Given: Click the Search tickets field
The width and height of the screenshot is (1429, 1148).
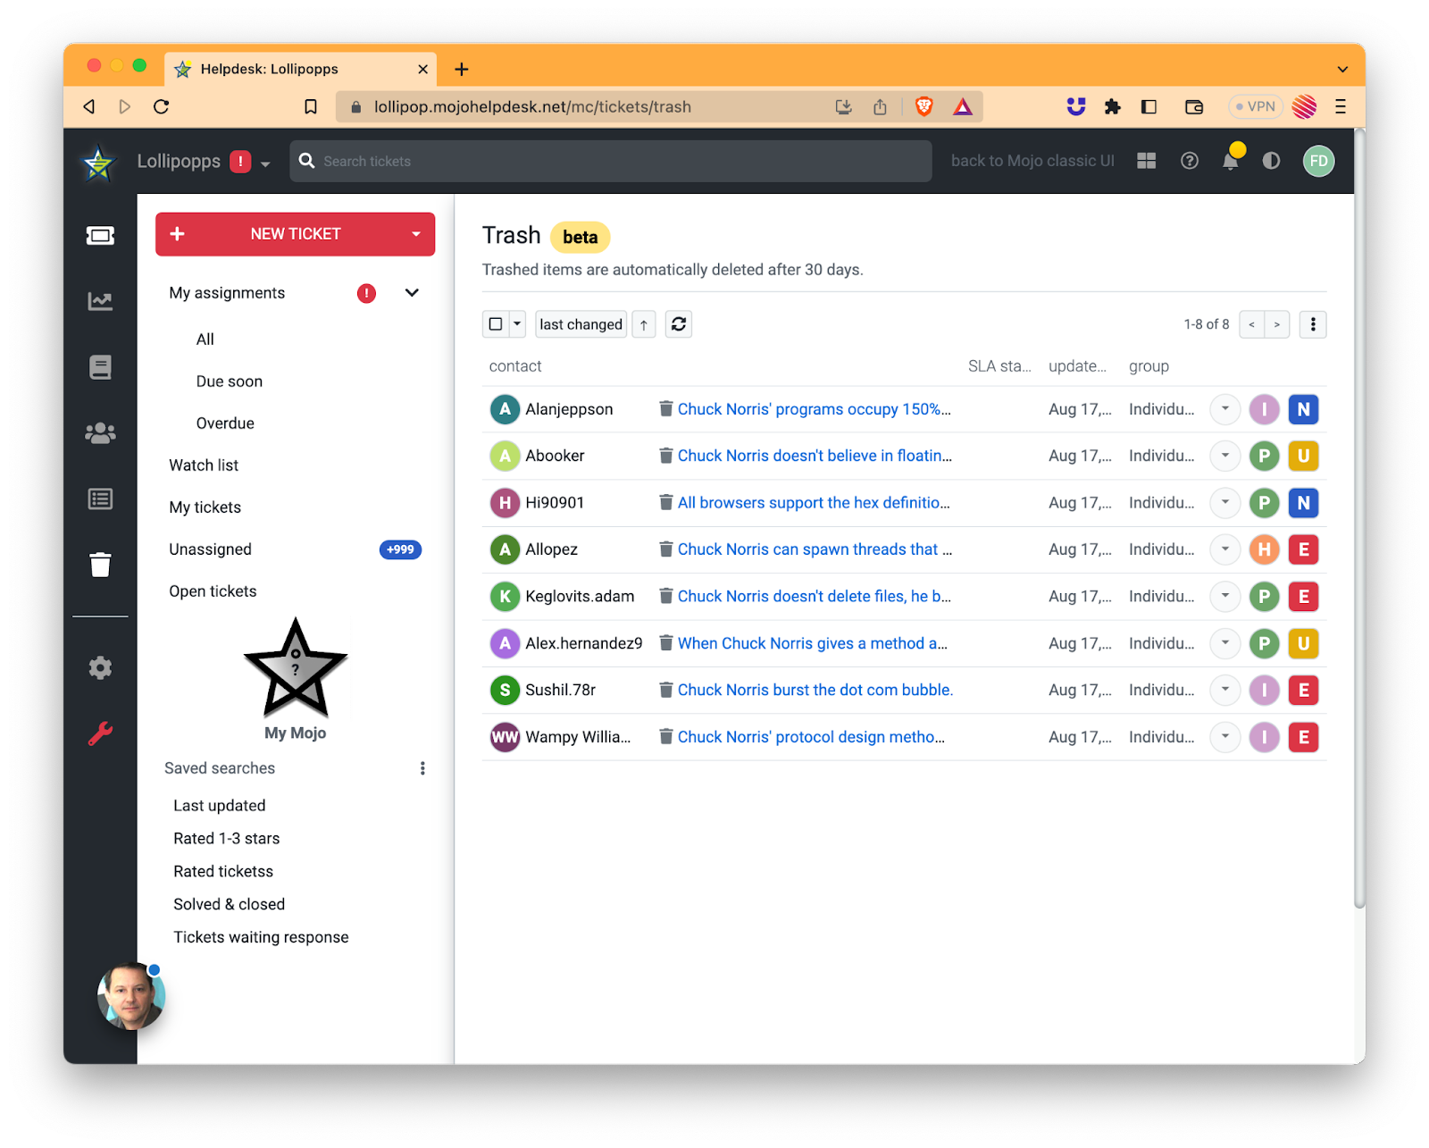Looking at the screenshot, I should click(x=611, y=161).
